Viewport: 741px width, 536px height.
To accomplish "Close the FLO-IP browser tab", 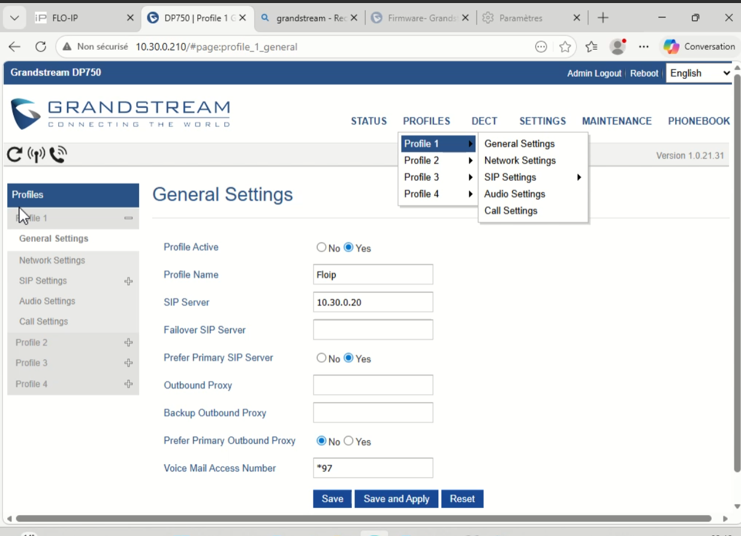I will point(130,18).
